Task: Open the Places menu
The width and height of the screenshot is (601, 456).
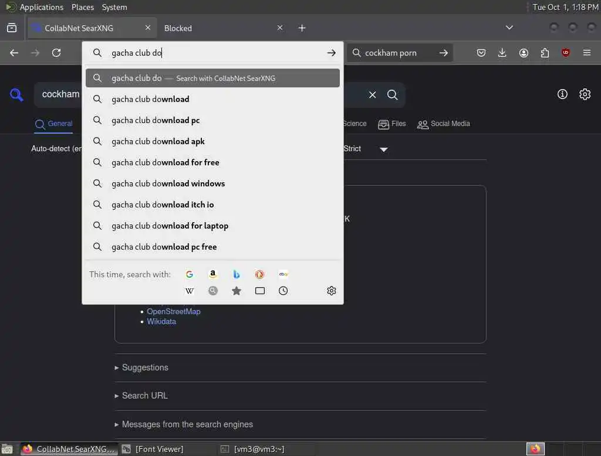Action: (83, 7)
